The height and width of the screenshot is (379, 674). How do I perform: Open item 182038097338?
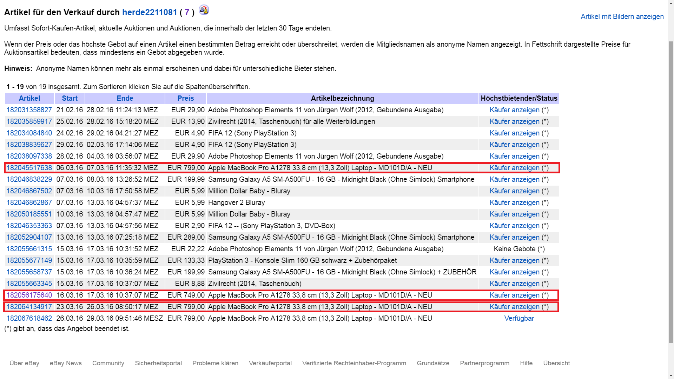click(29, 156)
